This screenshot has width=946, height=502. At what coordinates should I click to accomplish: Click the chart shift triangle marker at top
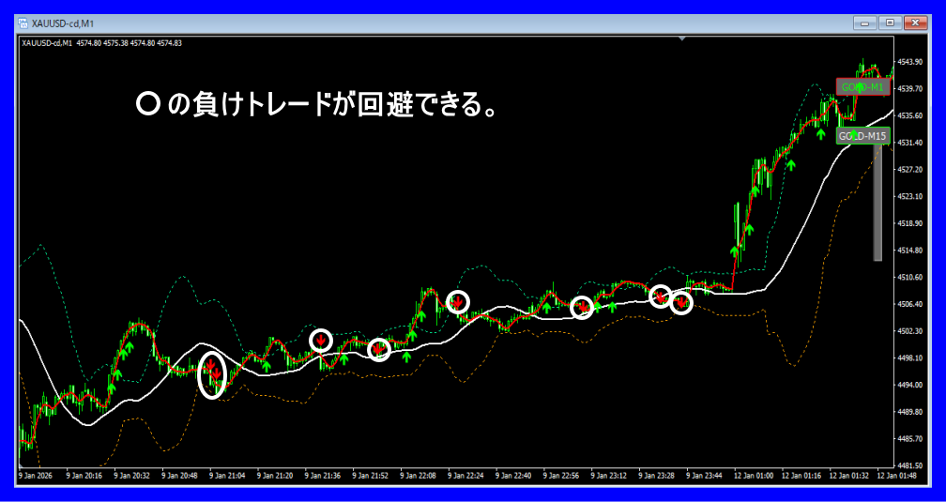coord(683,39)
